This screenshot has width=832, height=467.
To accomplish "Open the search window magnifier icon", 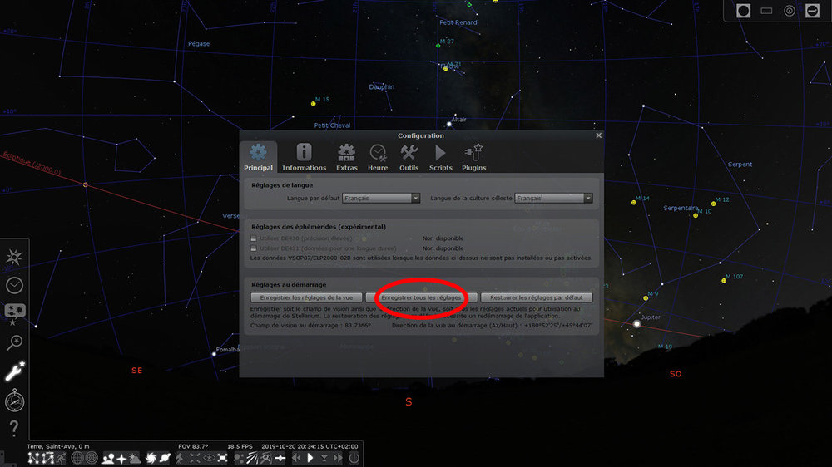I will 14,342.
